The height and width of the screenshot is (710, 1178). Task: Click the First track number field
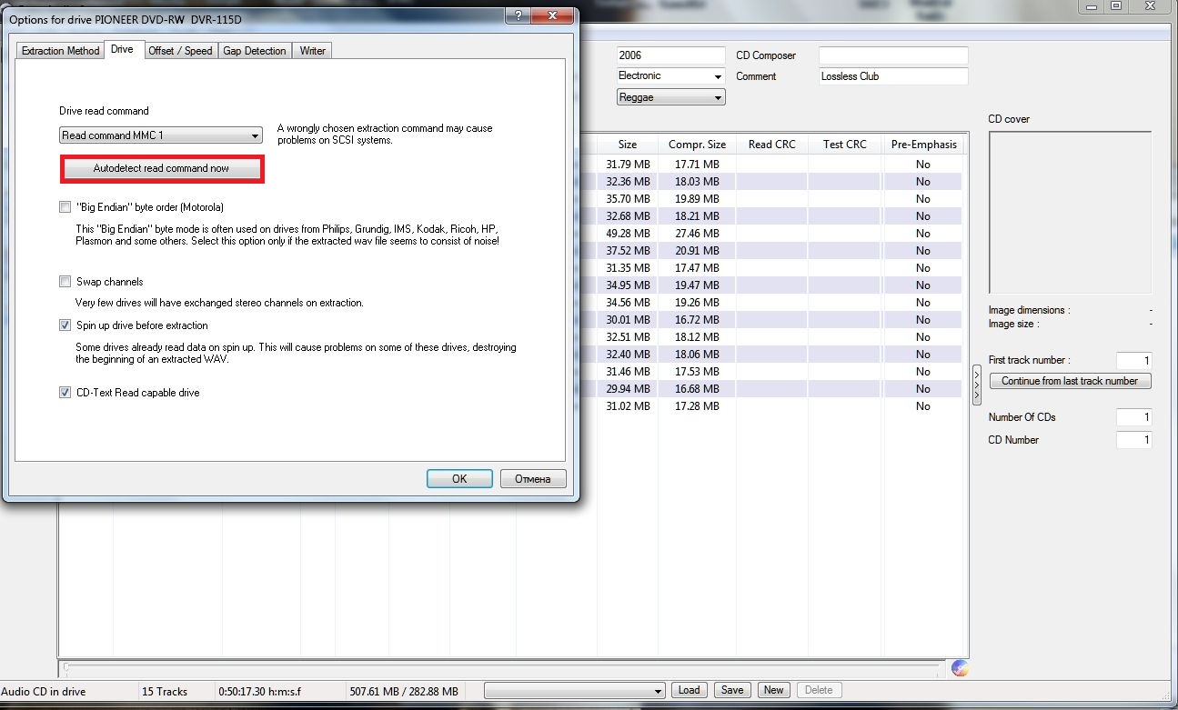click(x=1134, y=360)
